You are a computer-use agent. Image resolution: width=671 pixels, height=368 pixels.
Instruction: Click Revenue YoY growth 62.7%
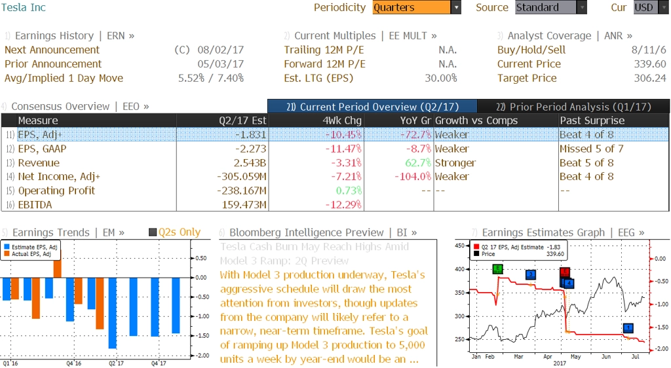[x=418, y=163]
